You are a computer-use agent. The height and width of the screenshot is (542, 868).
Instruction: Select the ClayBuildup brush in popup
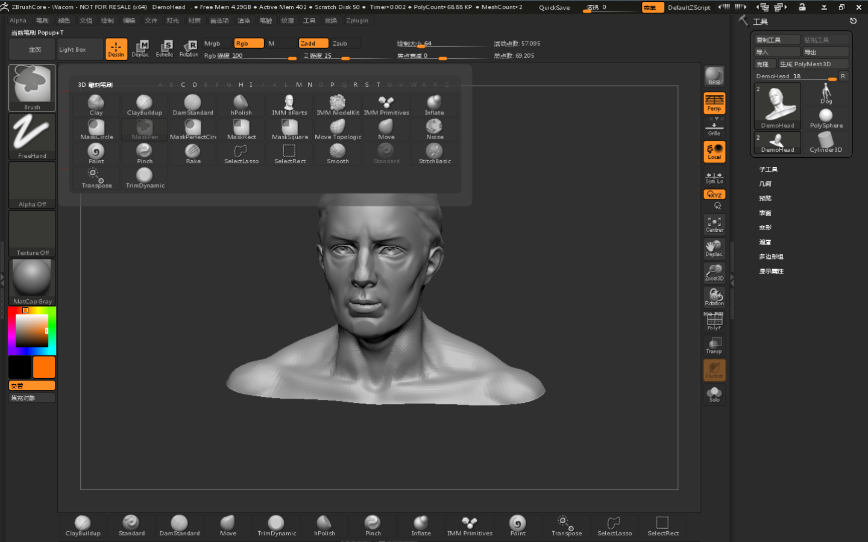[x=144, y=105]
